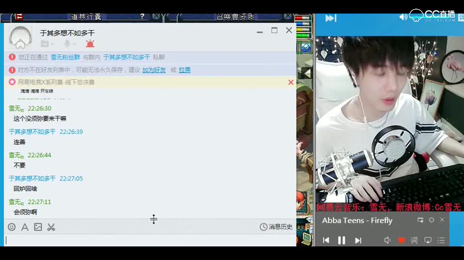464x260 pixels.
Task: Mute the music player volume icon
Action: 387,240
